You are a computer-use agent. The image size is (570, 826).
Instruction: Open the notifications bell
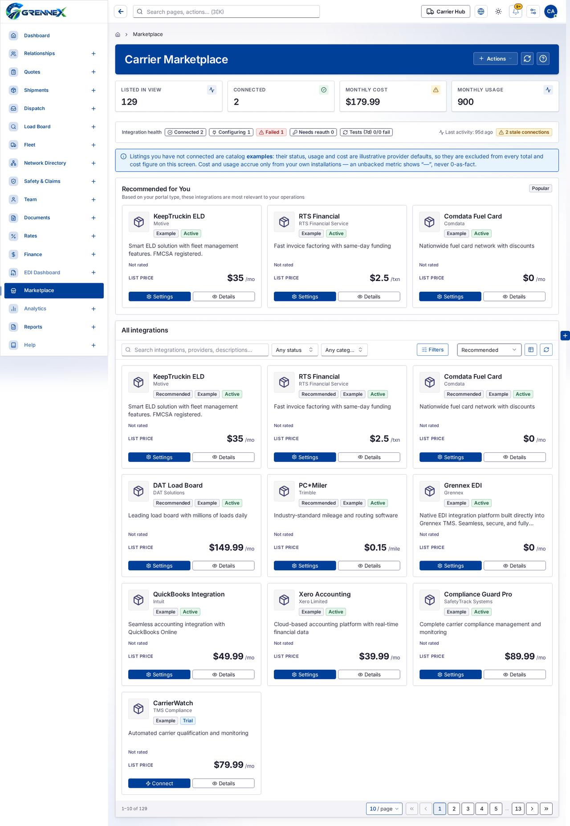tap(516, 12)
